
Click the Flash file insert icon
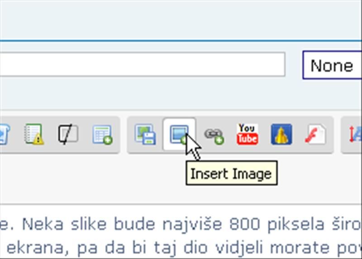(315, 134)
